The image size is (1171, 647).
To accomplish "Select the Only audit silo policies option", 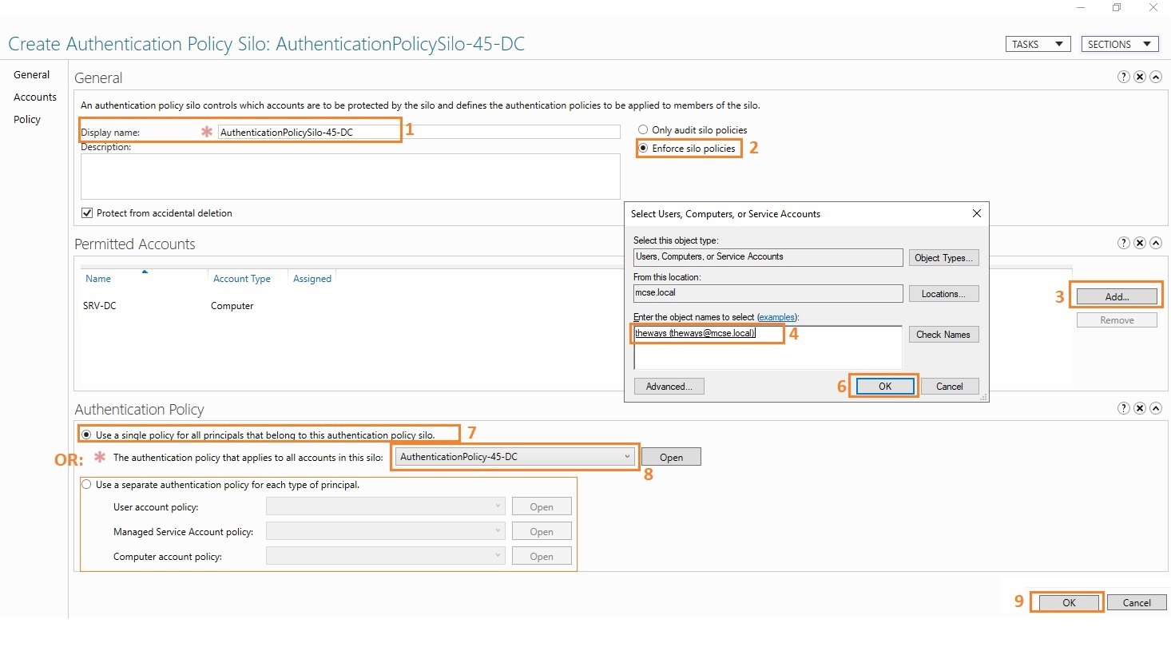I will (642, 129).
